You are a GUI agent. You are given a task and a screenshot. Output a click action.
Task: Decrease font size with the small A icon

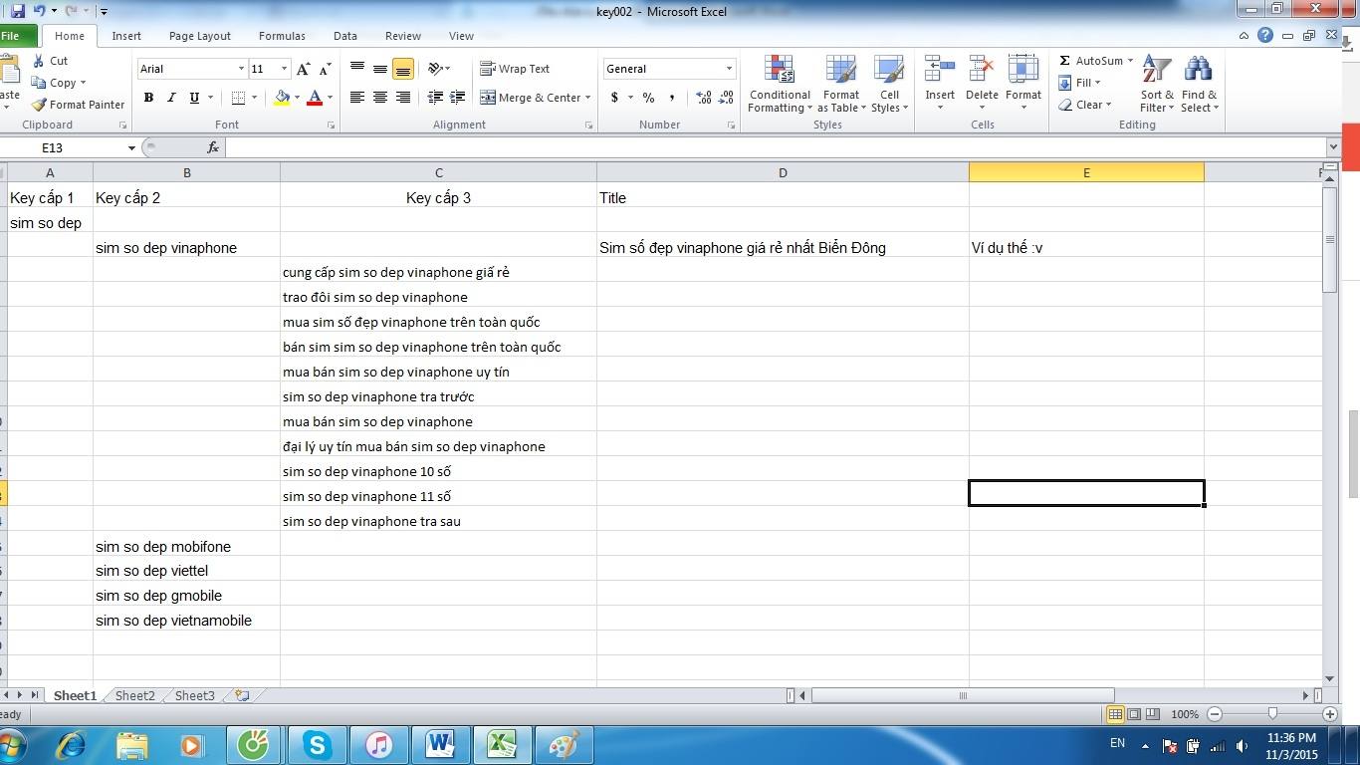(x=325, y=69)
